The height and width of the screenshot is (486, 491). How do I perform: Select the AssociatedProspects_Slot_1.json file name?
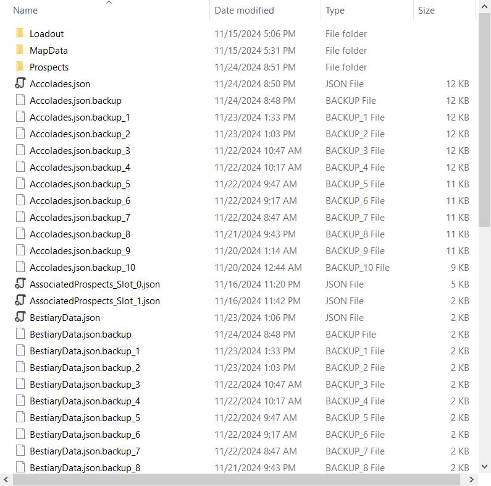(94, 301)
